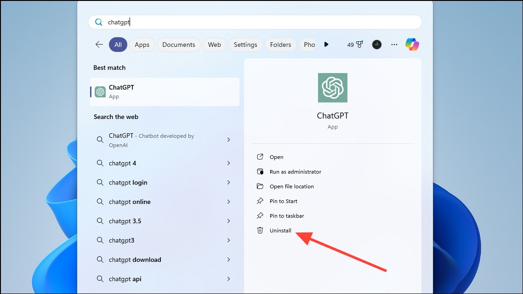Click the Pin to Start pin icon
The width and height of the screenshot is (523, 294).
point(260,201)
